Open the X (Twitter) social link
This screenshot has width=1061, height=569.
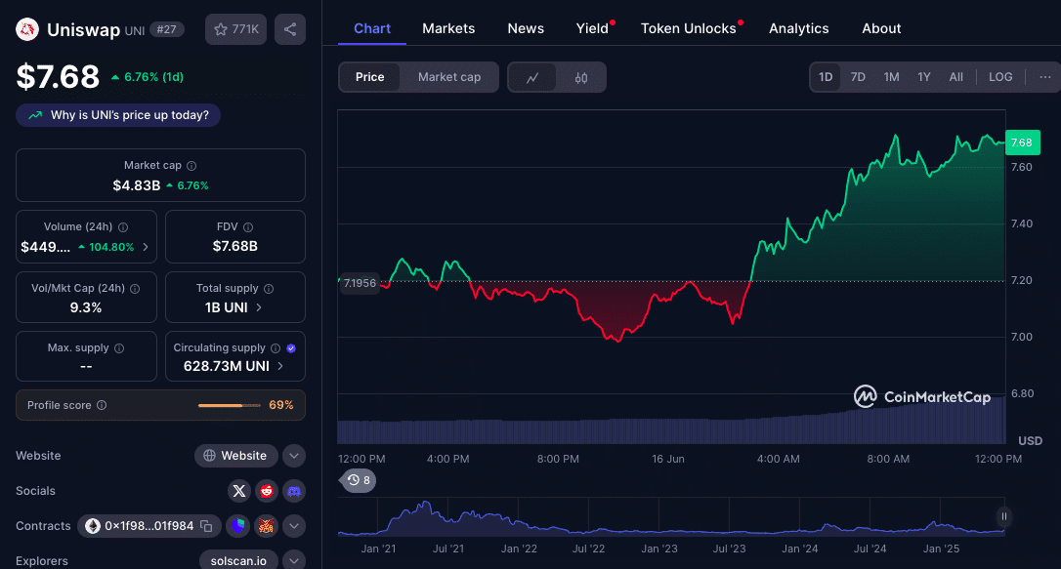[x=238, y=491]
